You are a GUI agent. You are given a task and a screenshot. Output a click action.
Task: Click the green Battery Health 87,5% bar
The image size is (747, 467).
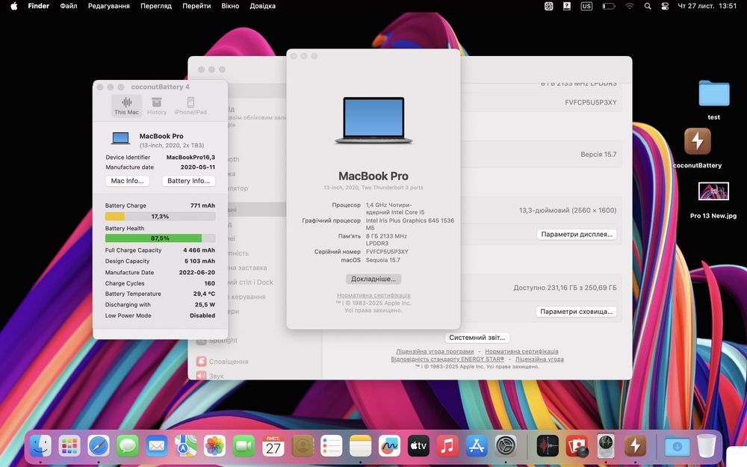pos(160,238)
